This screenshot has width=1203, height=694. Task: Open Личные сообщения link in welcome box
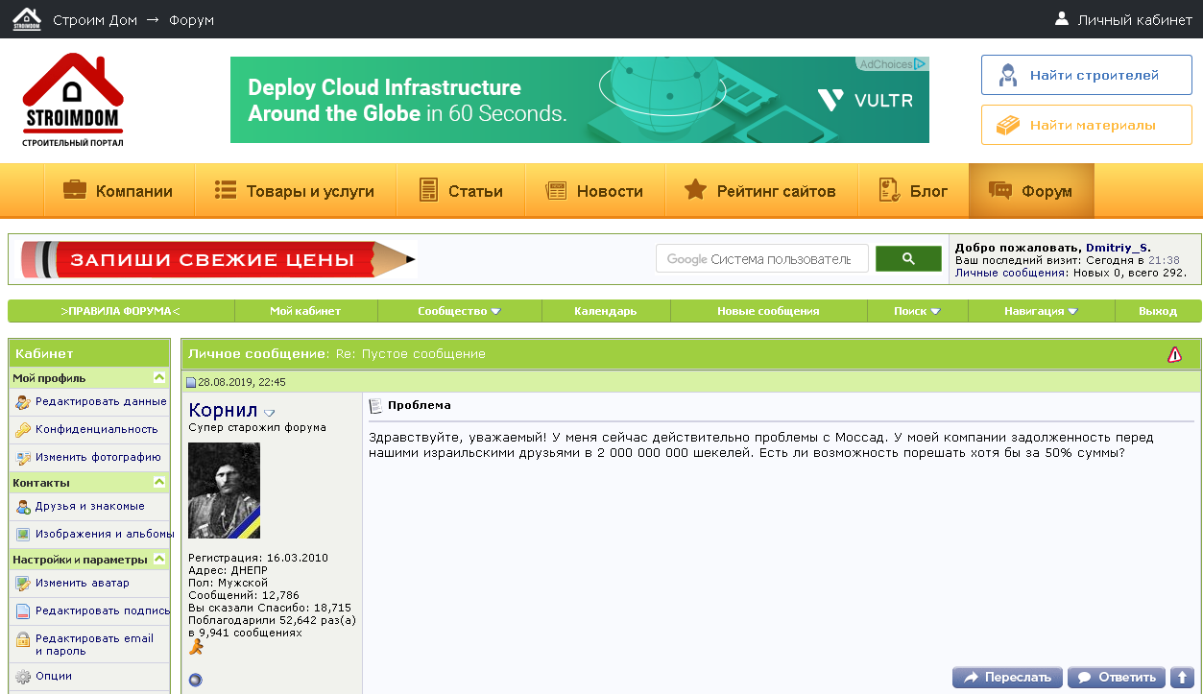click(x=1010, y=273)
